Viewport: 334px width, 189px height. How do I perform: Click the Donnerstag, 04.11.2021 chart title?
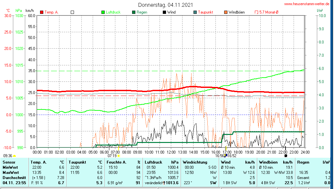coord(166,5)
